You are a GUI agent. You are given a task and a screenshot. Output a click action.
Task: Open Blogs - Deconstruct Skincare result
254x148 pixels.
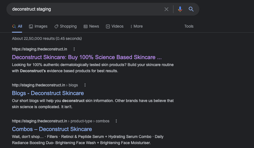48,93
